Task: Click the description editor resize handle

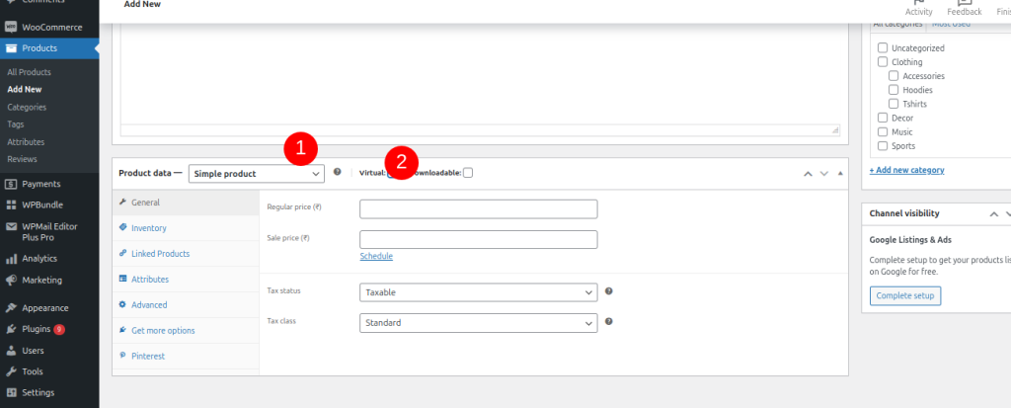Action: click(x=835, y=129)
